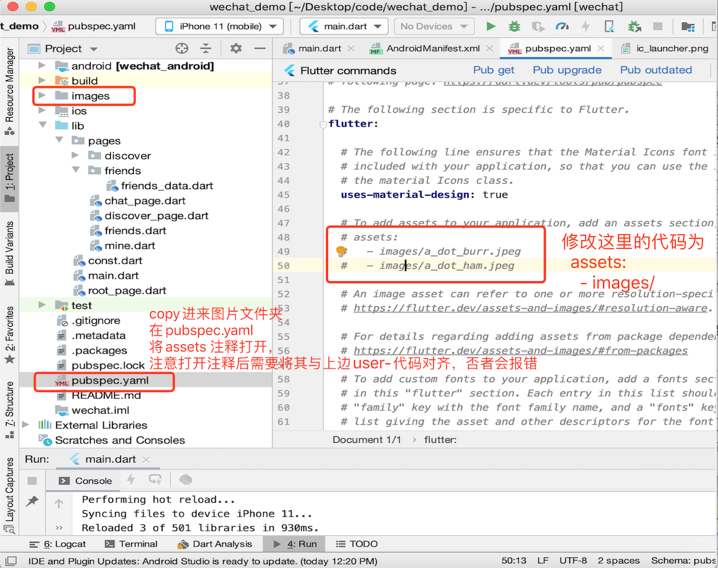Fold the flutter: section in gutter

coord(323,125)
